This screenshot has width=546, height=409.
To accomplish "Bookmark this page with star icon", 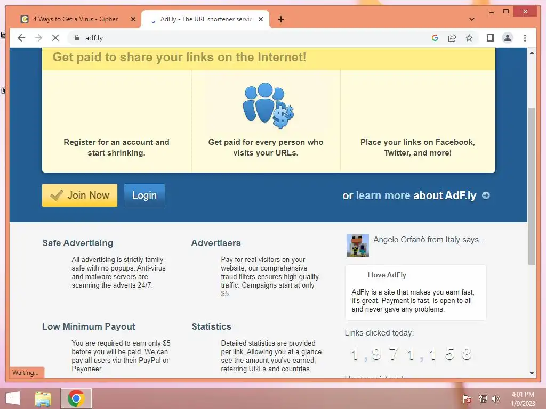I will [469, 38].
